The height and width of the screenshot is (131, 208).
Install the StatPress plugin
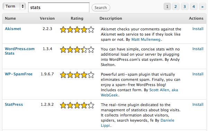[198, 104]
